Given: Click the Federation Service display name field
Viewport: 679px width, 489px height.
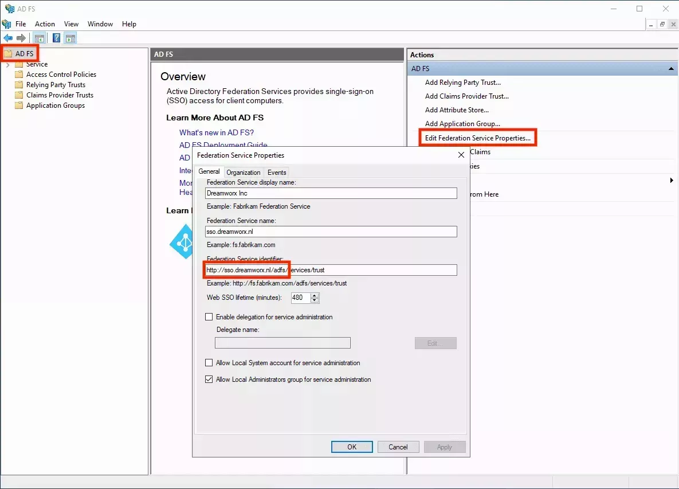Looking at the screenshot, I should [331, 193].
